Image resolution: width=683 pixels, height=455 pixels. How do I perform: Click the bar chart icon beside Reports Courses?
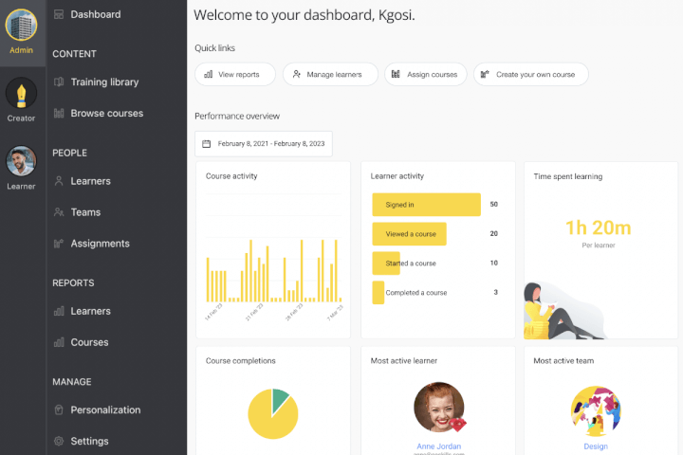coord(59,342)
